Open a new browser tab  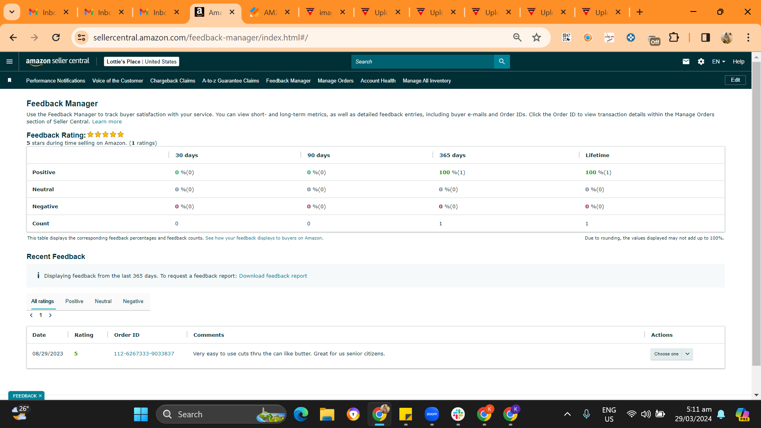click(640, 12)
